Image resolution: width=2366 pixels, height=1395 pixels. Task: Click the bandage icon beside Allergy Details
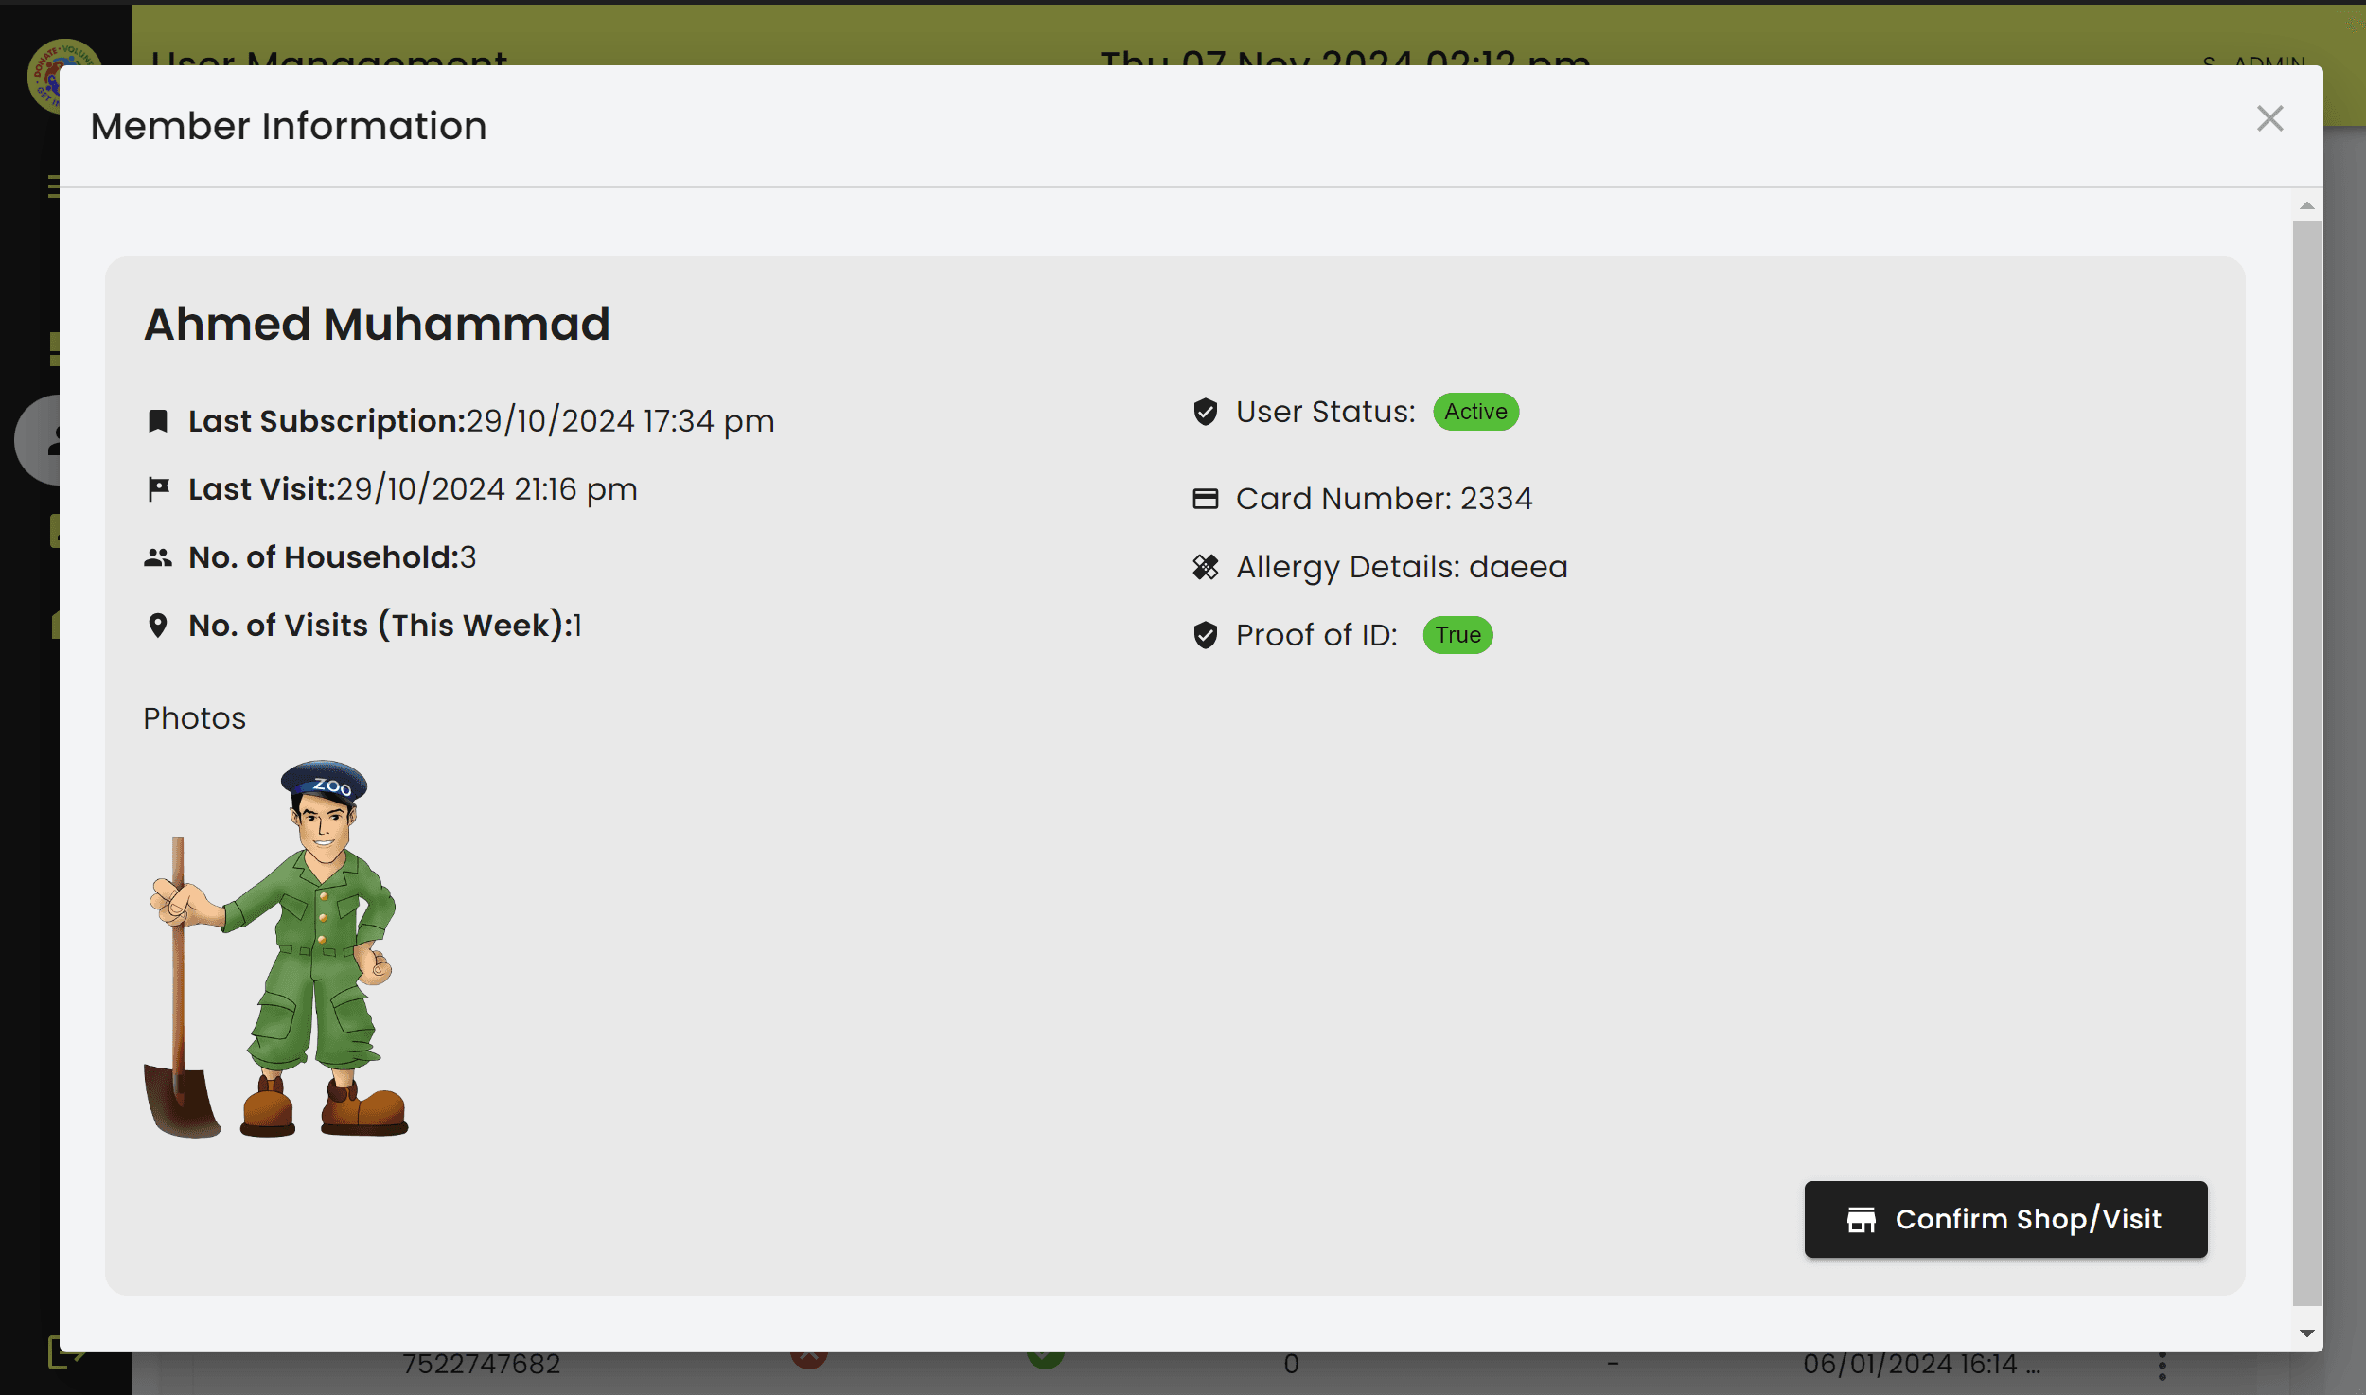coord(1205,567)
